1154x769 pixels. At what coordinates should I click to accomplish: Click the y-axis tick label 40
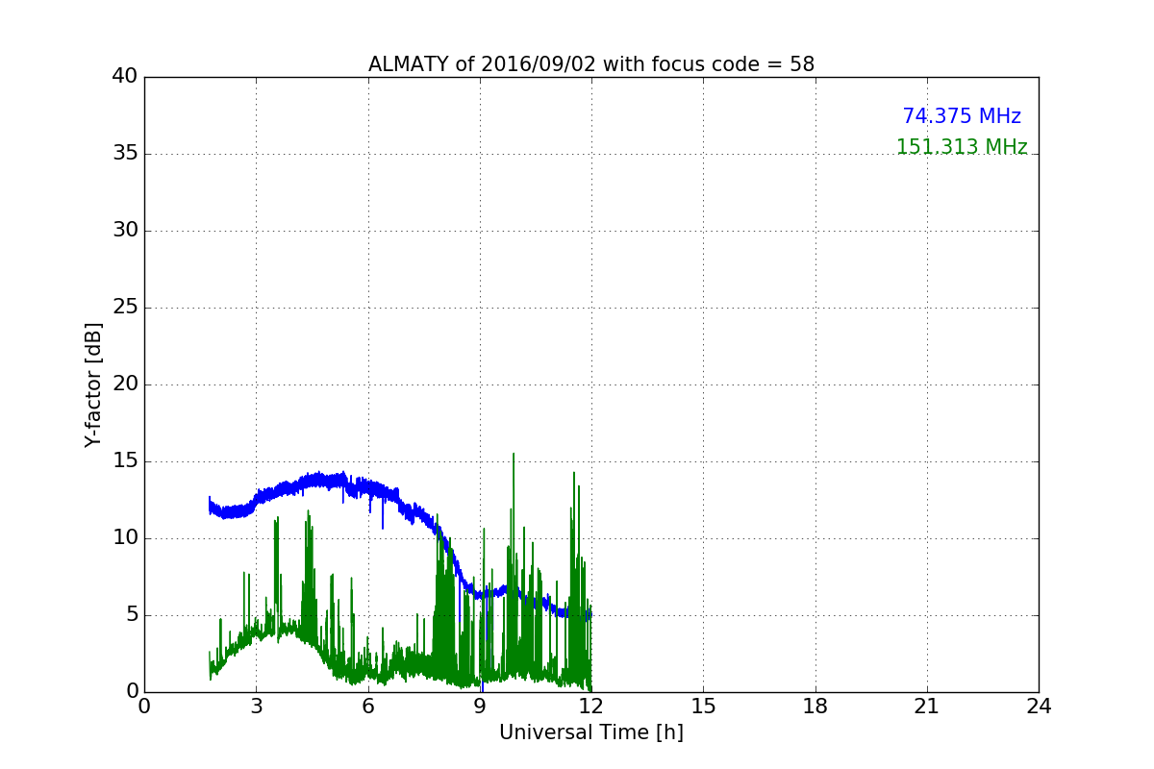(x=124, y=77)
